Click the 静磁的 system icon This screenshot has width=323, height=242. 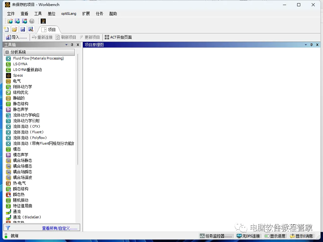(x=8, y=98)
